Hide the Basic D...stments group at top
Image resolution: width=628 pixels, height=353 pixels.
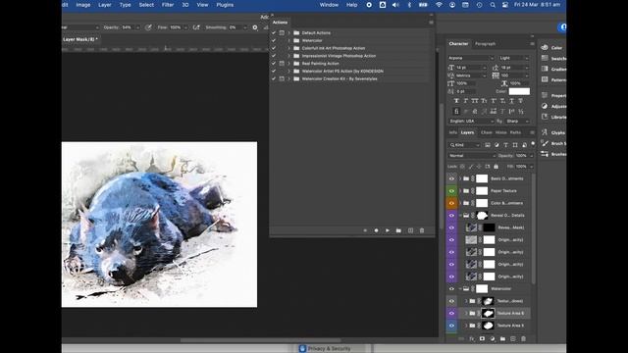[451, 178]
